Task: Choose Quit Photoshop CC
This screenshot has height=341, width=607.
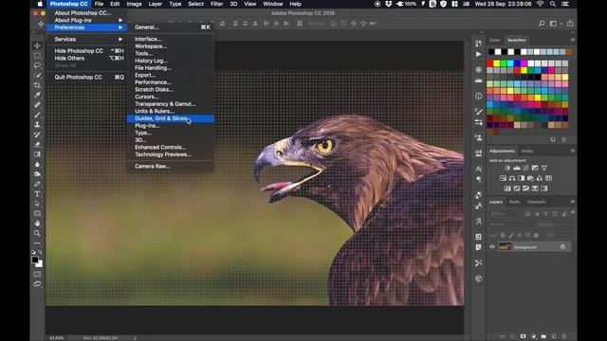Action: [87, 77]
